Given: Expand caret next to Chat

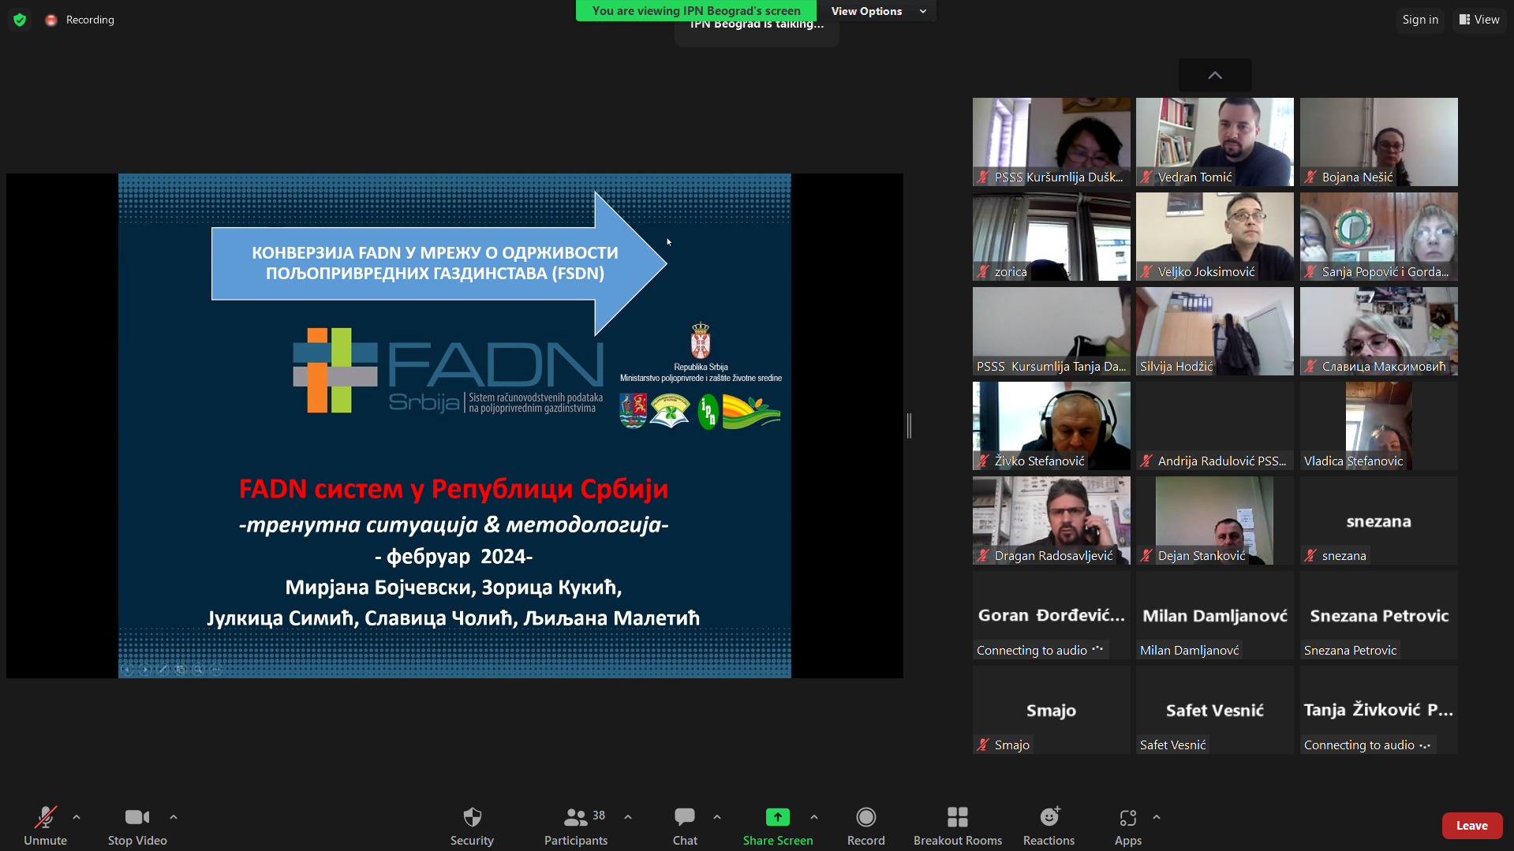Looking at the screenshot, I should (717, 817).
